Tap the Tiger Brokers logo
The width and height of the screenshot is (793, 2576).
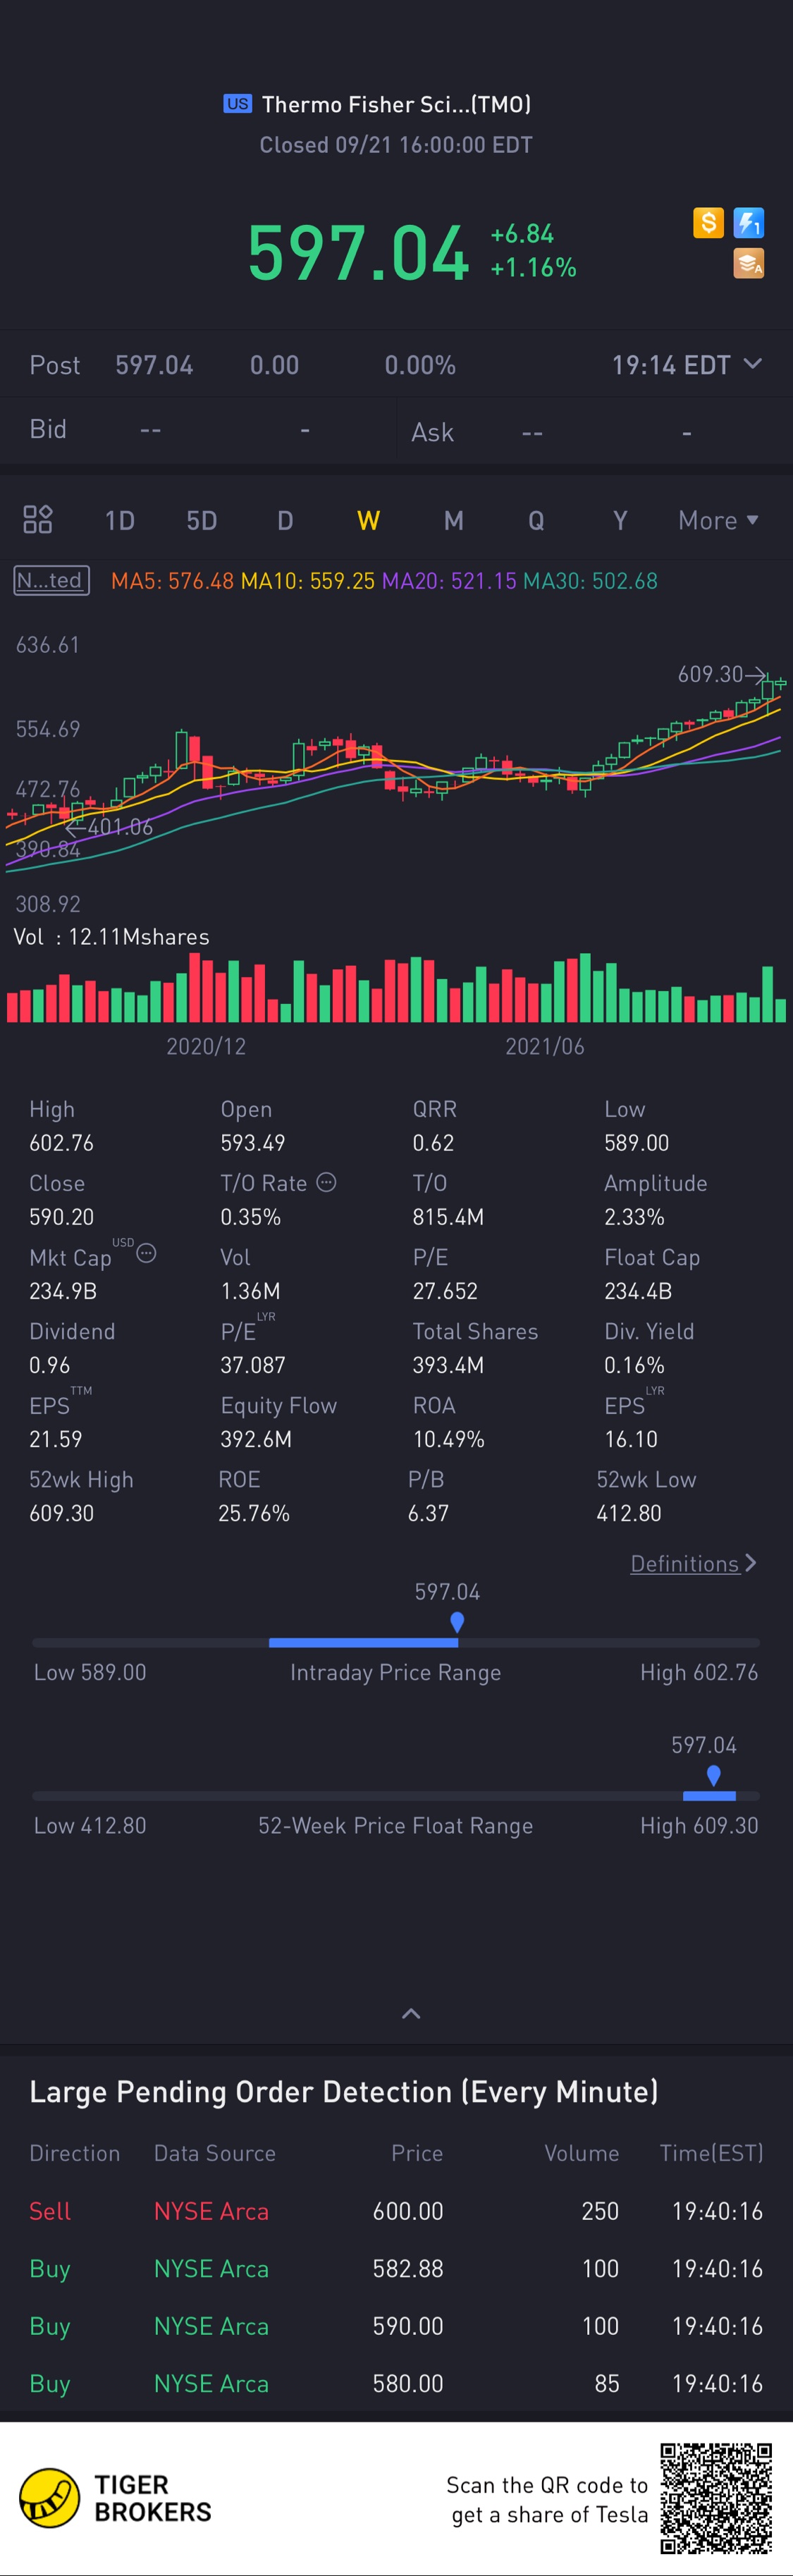(116, 2498)
